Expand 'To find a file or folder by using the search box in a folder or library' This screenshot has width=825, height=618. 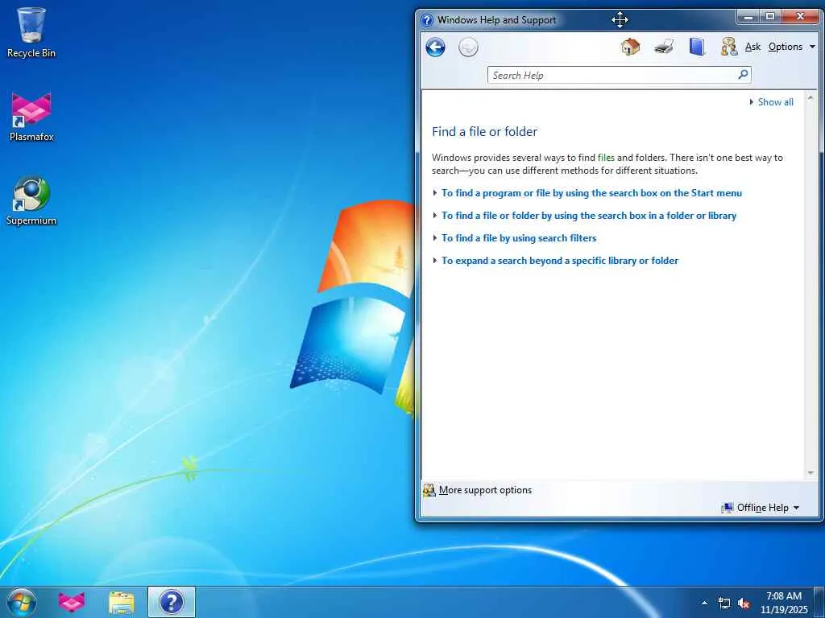coord(589,216)
